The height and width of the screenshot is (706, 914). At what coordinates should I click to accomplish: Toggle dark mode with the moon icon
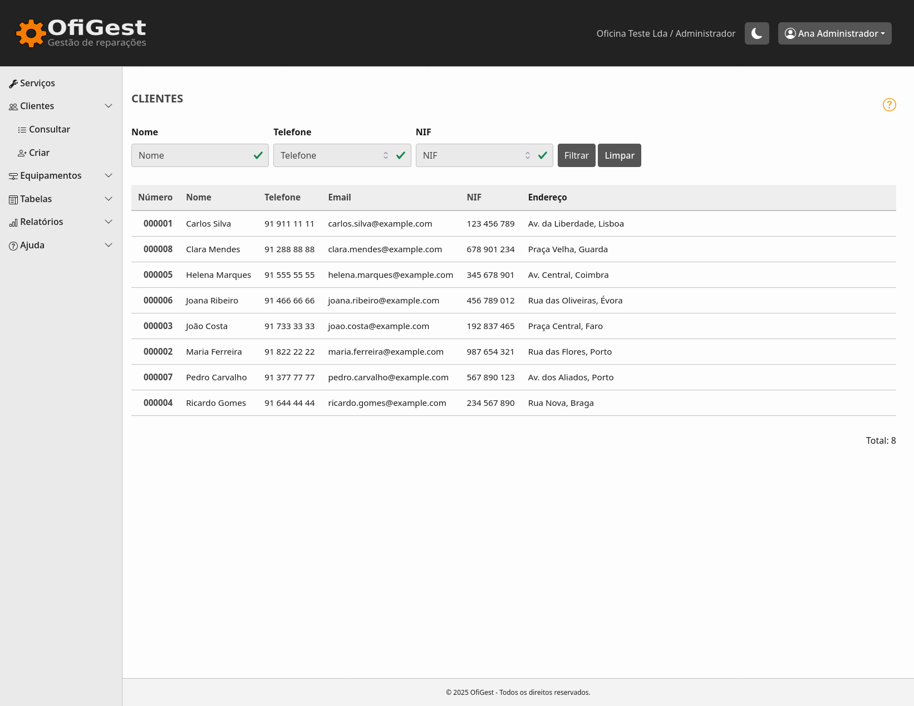click(x=756, y=33)
